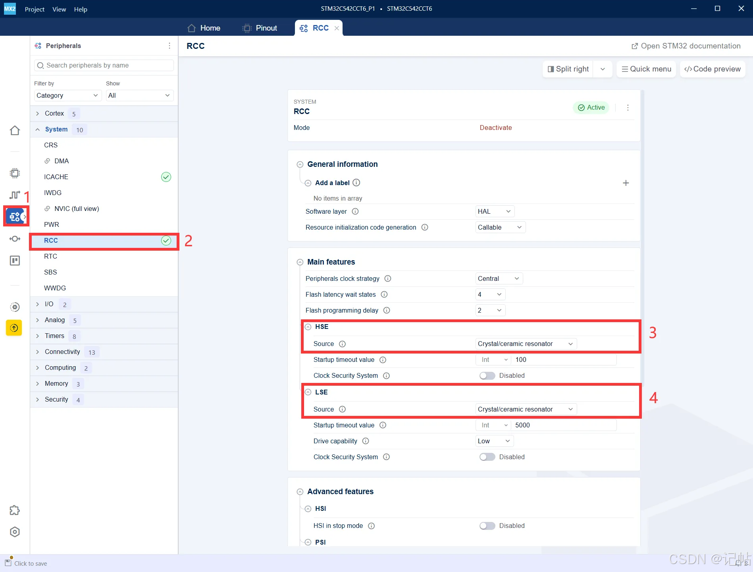Collapse the Main features section
The height and width of the screenshot is (572, 753).
300,262
